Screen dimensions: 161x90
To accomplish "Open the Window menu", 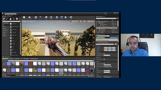I will 9,15.
